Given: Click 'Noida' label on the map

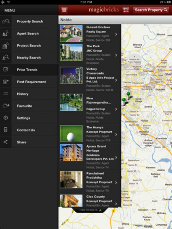Looking at the screenshot, I should pos(144,121).
